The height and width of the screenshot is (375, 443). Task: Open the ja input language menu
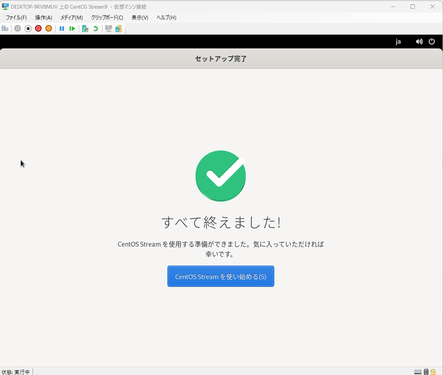click(398, 42)
